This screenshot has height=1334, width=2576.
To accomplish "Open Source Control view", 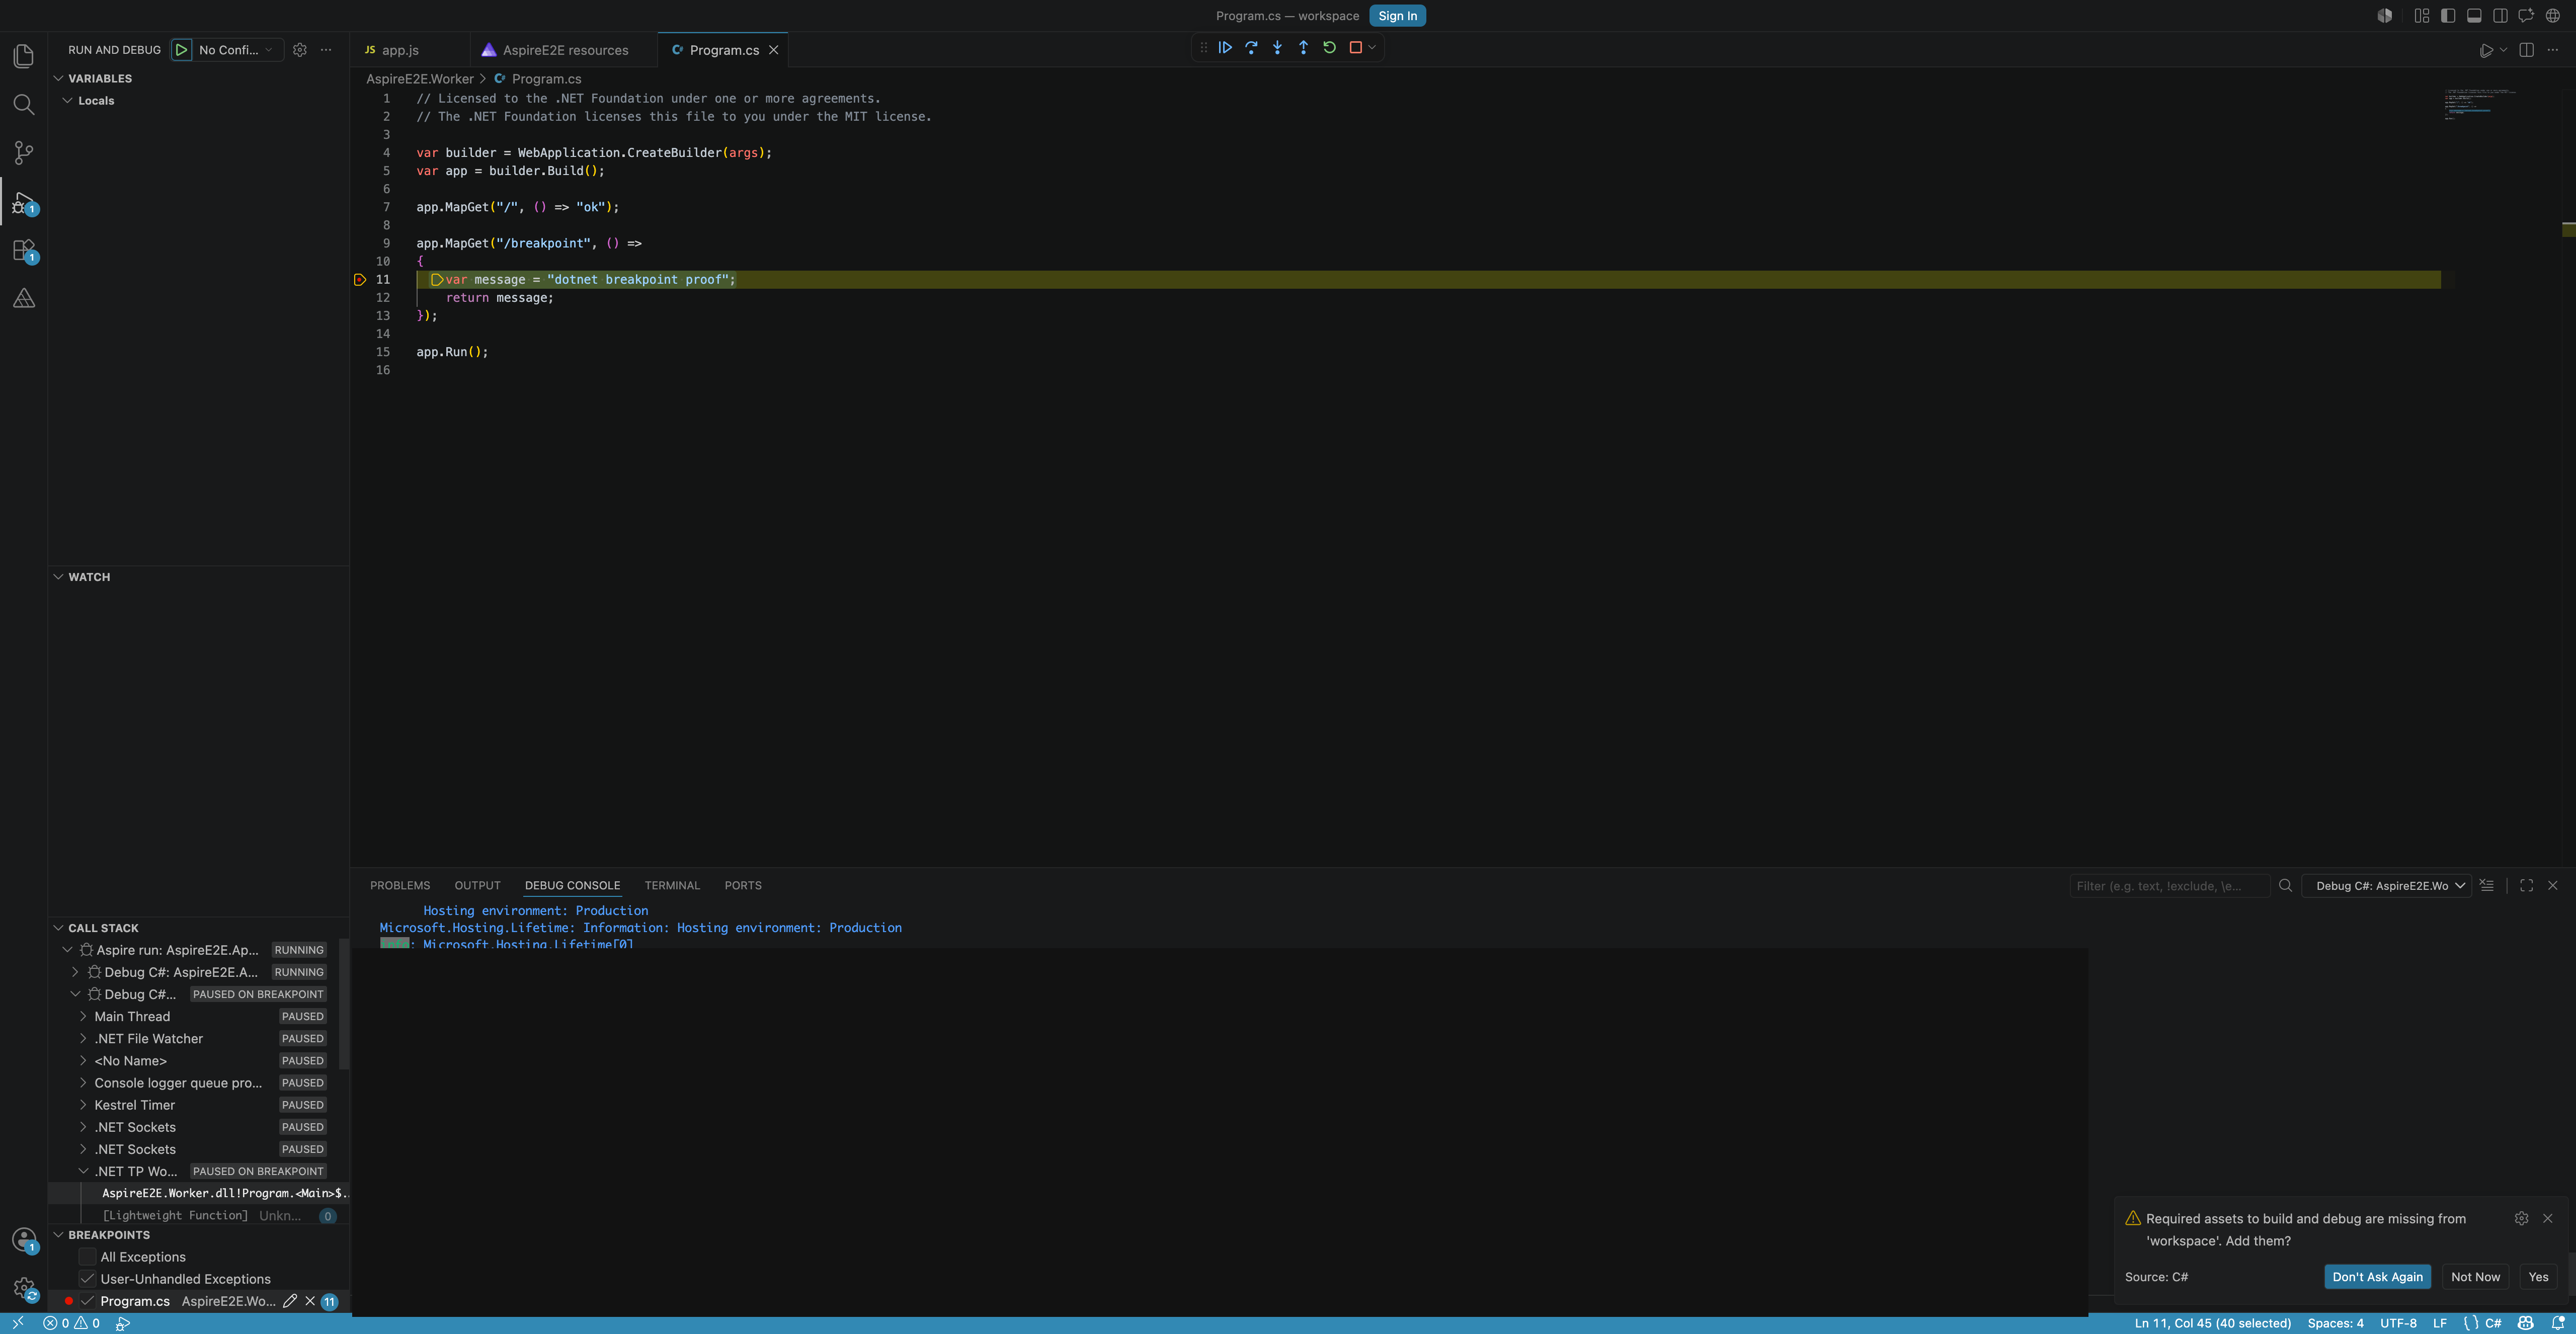I will (x=24, y=152).
